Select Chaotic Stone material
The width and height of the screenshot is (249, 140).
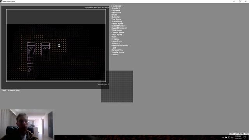[117, 33]
